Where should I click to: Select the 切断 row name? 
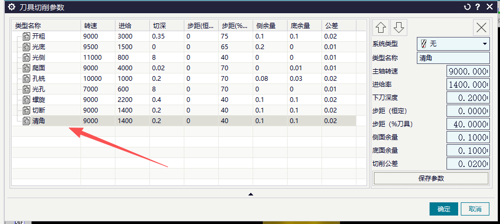tap(39, 110)
